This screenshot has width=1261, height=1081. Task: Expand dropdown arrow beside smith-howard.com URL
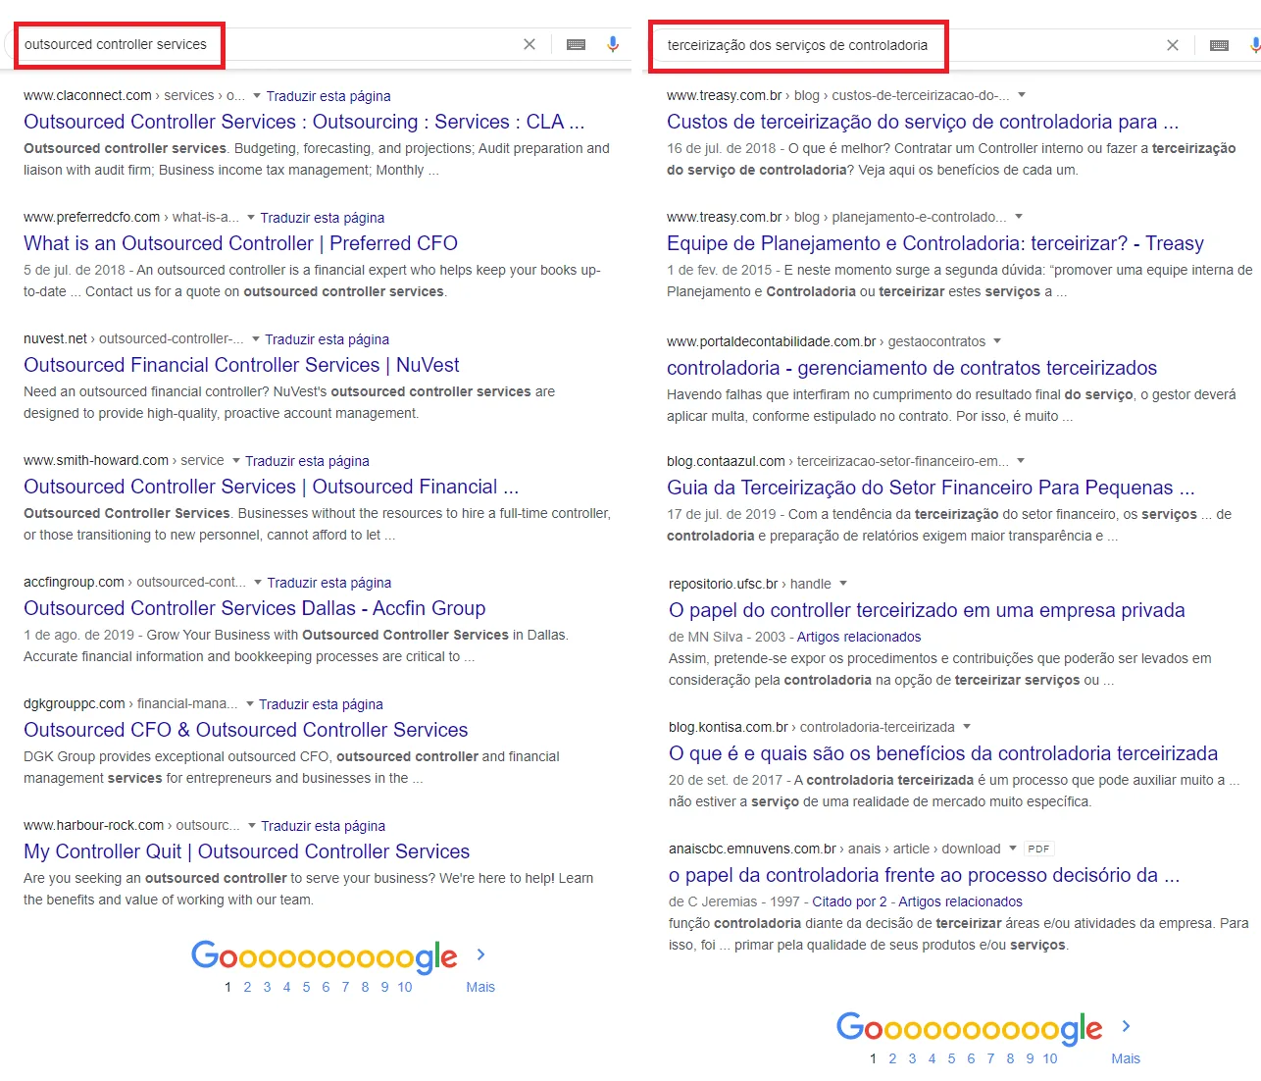pyautogui.click(x=236, y=460)
